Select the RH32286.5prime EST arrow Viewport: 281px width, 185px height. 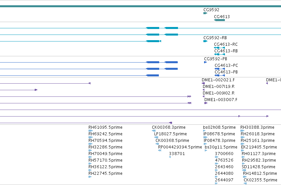[90, 150]
